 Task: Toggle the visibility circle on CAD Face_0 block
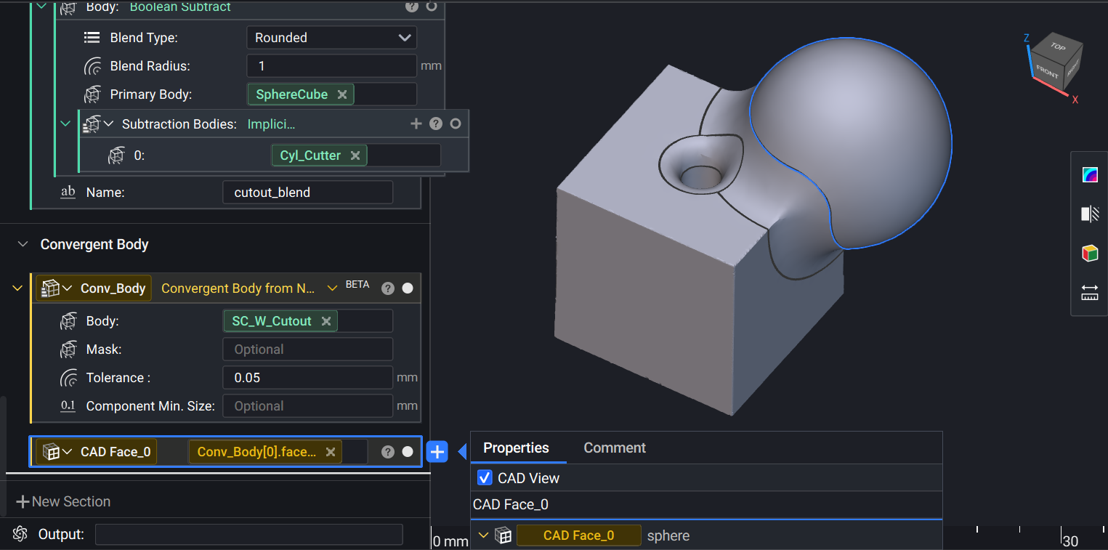(408, 452)
